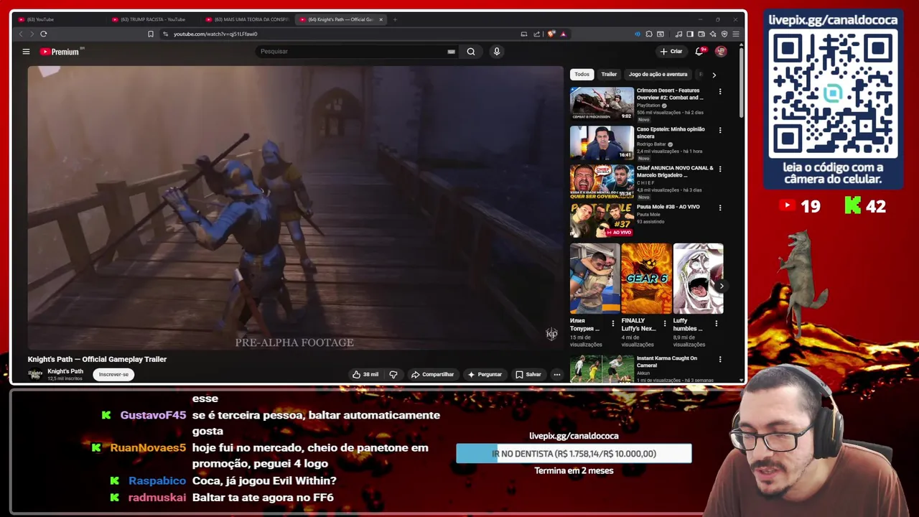This screenshot has width=919, height=517.
Task: Click the Knight's Path channel avatar
Action: coord(35,374)
